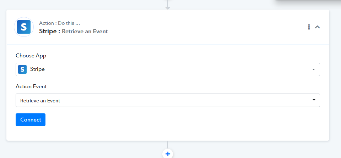The height and width of the screenshot is (158, 341).
Task: Click the connector arrowhead above the action card
Action: click(168, 8)
